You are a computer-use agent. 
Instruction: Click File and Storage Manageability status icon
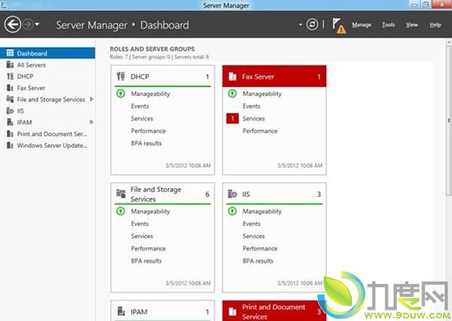click(121, 211)
